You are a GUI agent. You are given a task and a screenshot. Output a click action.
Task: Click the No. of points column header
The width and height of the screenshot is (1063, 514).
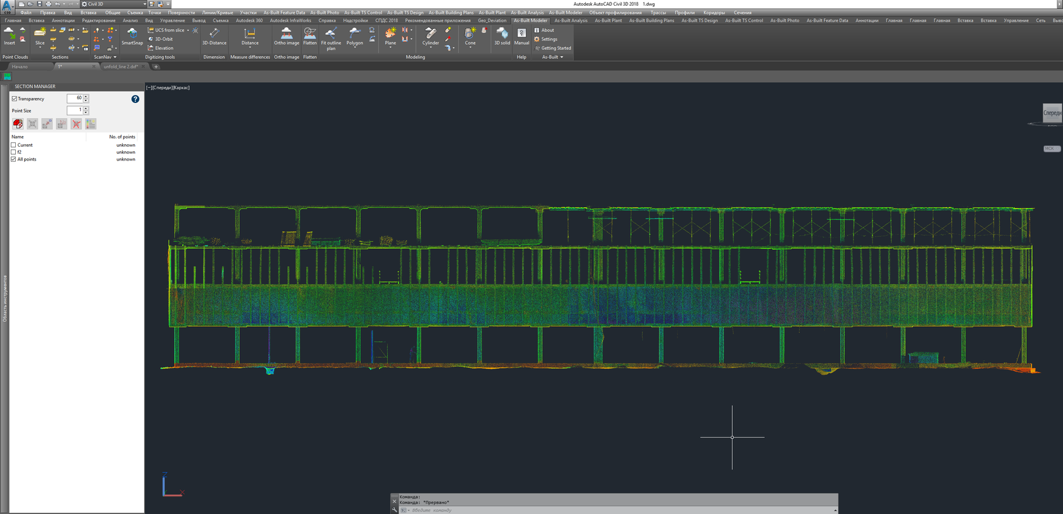tap(111, 137)
